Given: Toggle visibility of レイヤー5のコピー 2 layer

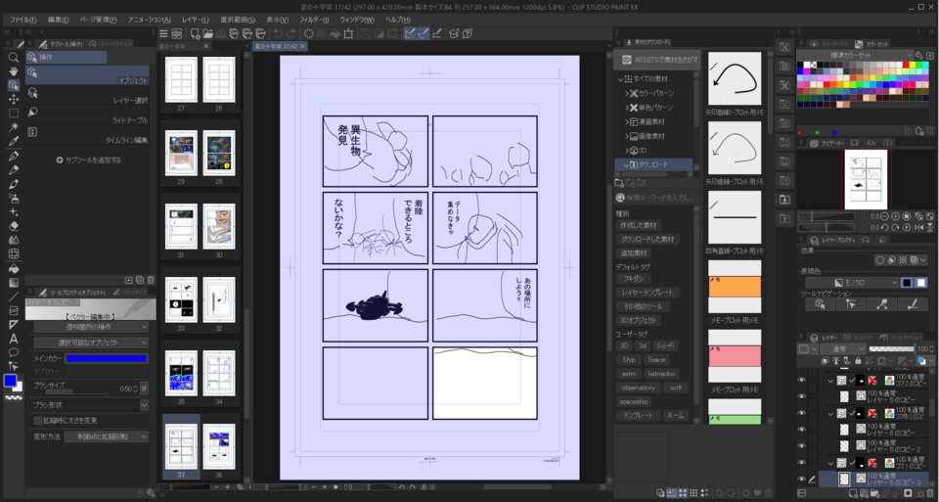Looking at the screenshot, I should pyautogui.click(x=801, y=446).
